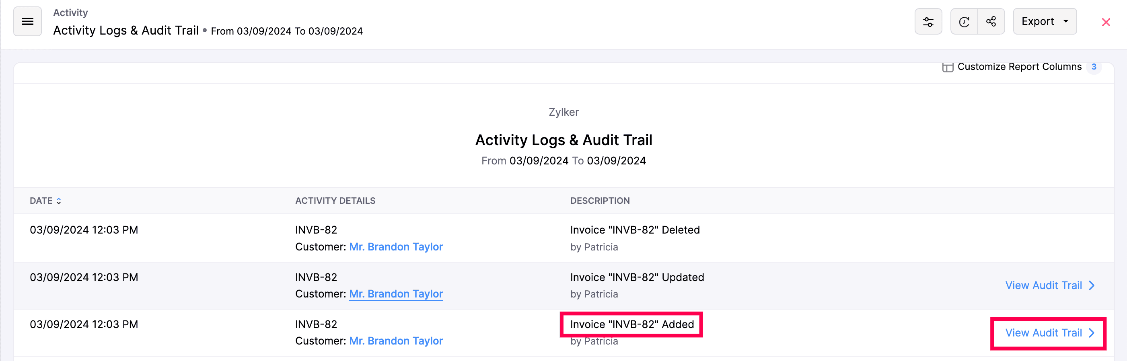The width and height of the screenshot is (1127, 361).
Task: Click the chevron beside Updated row's Audit Trail
Action: coord(1092,285)
